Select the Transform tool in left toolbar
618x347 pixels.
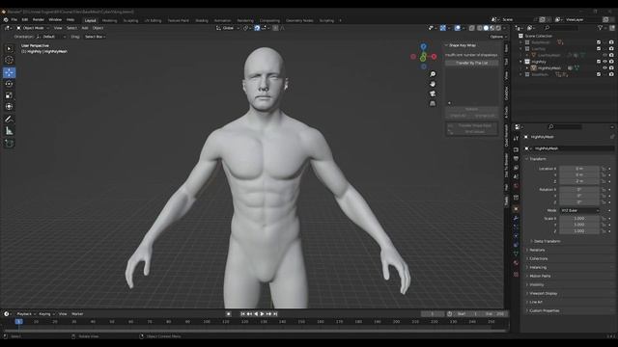click(x=9, y=107)
